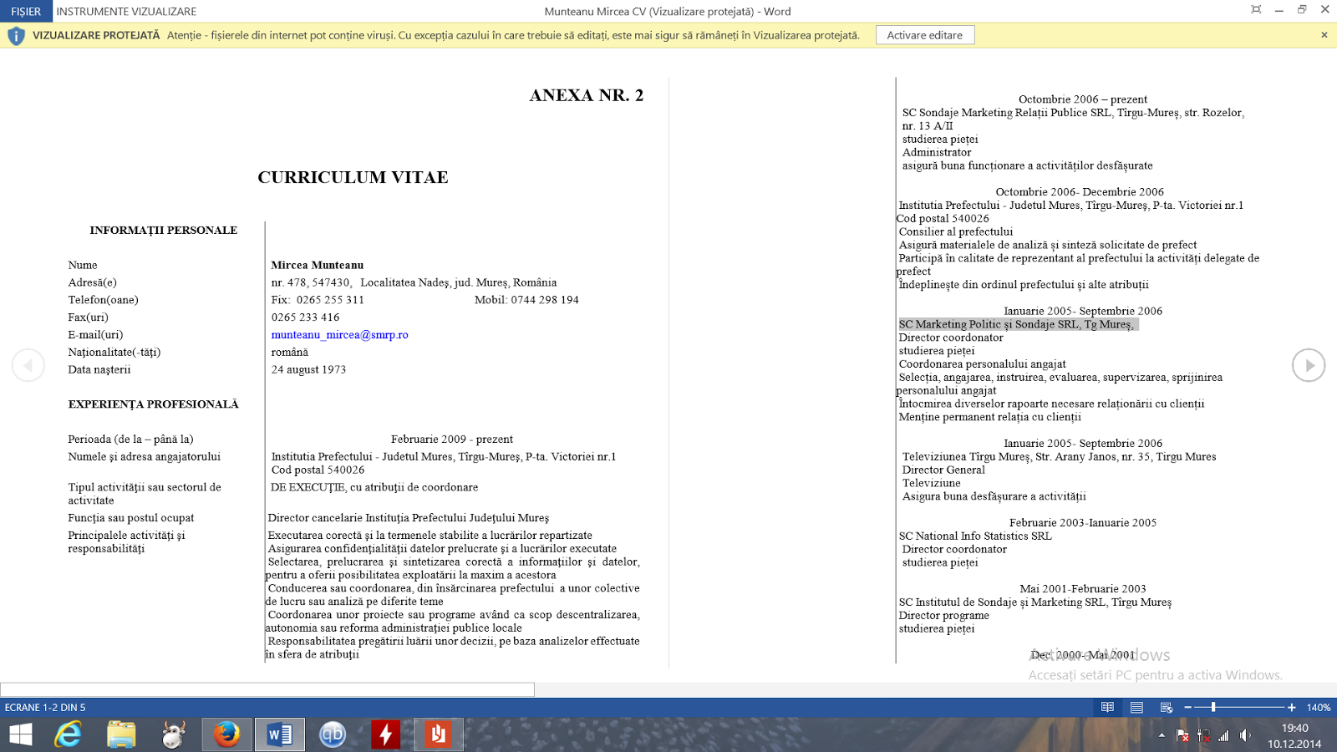Dismiss the Vizualizare protejată warning bar
Screen dimensions: 1337x752
coord(1324,35)
